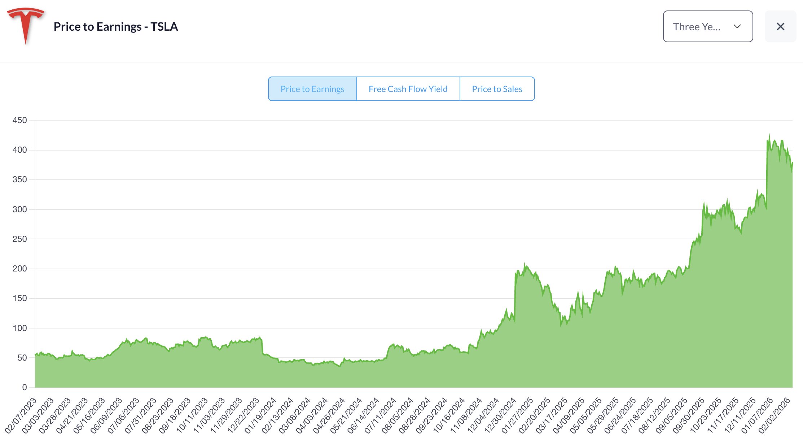Click the 0 y-axis value label
The height and width of the screenshot is (444, 803).
(25, 387)
